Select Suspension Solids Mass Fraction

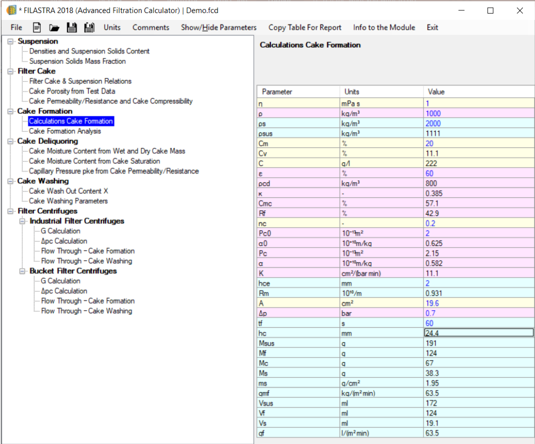coord(78,61)
